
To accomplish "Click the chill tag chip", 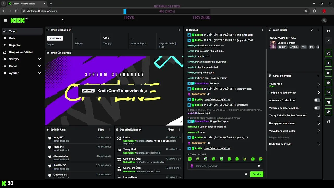I will point(304,47).
